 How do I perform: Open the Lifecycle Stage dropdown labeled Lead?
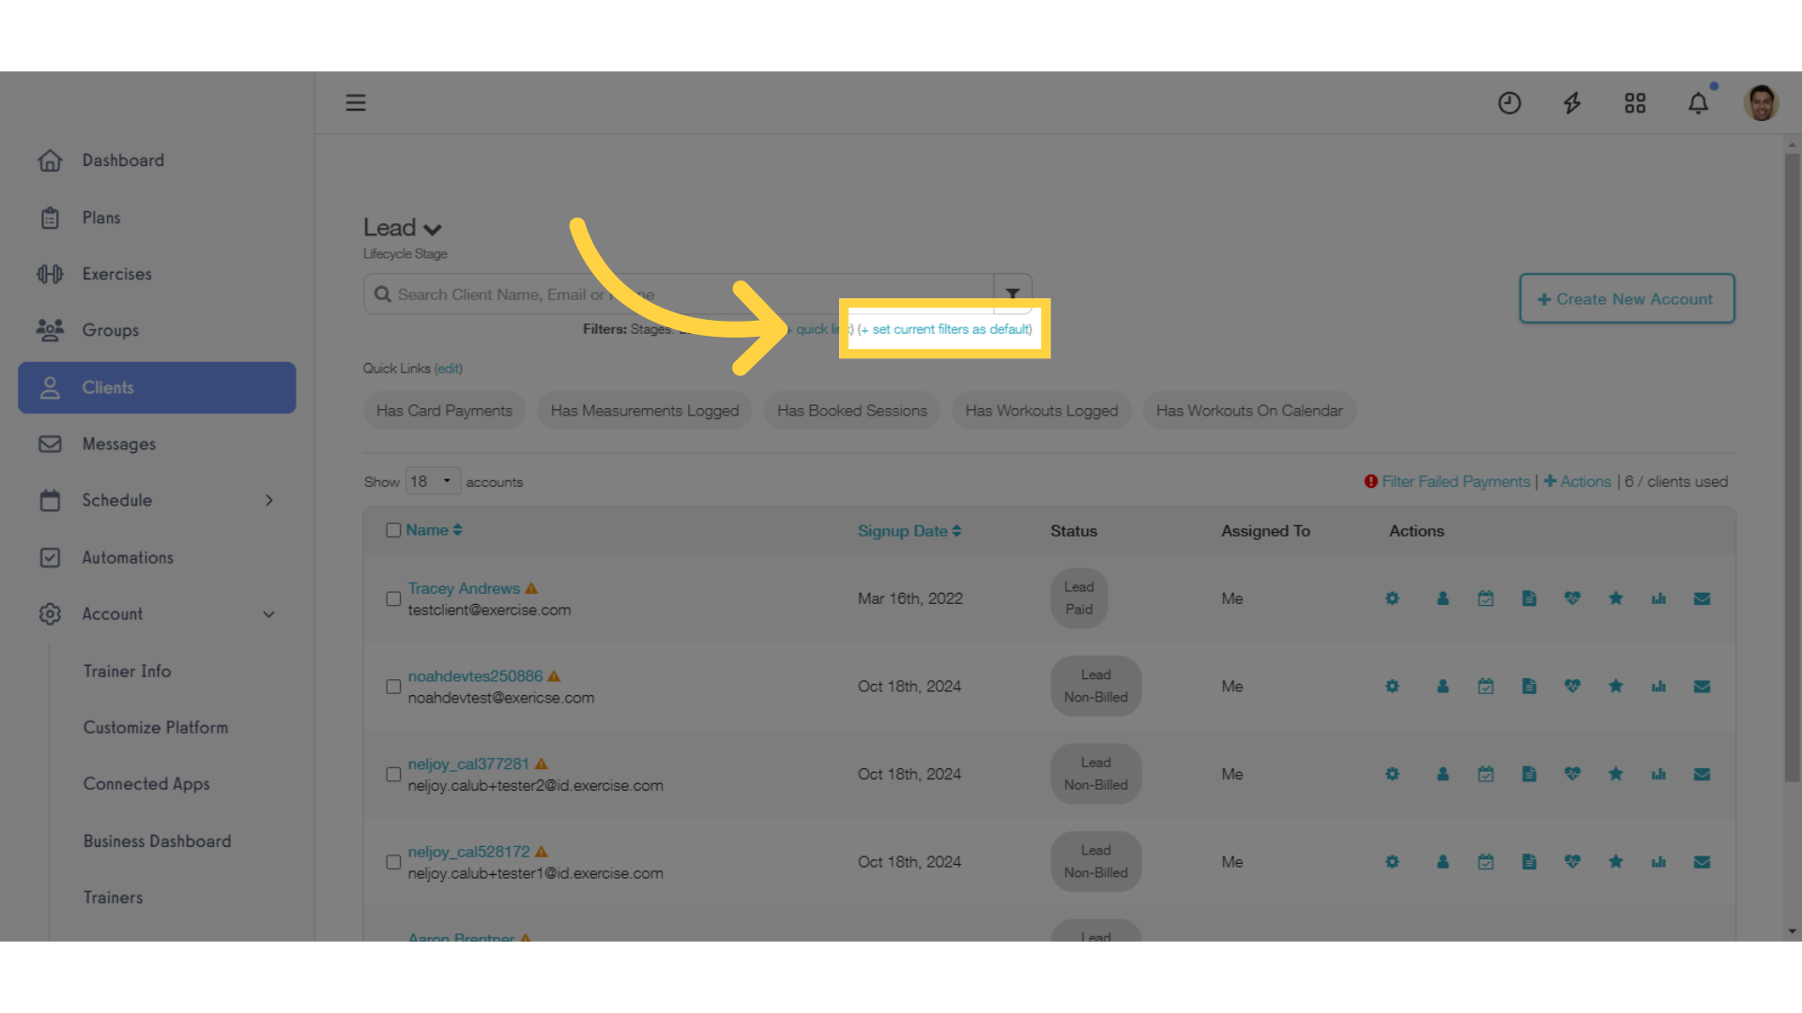402,227
